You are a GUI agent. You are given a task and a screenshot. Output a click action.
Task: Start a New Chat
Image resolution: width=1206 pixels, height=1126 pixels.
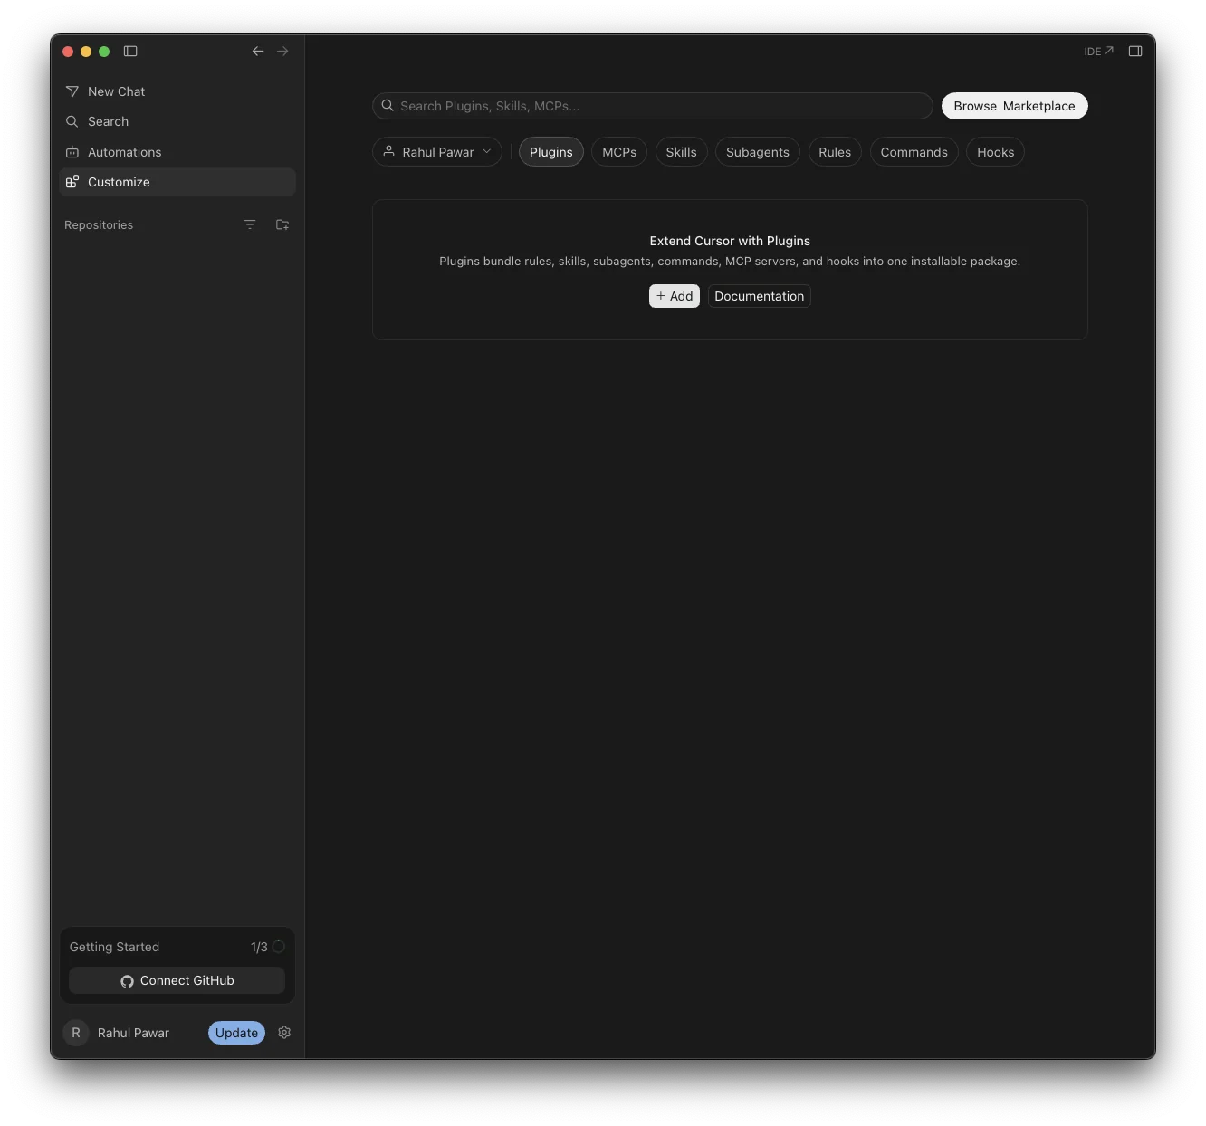pyautogui.click(x=177, y=91)
